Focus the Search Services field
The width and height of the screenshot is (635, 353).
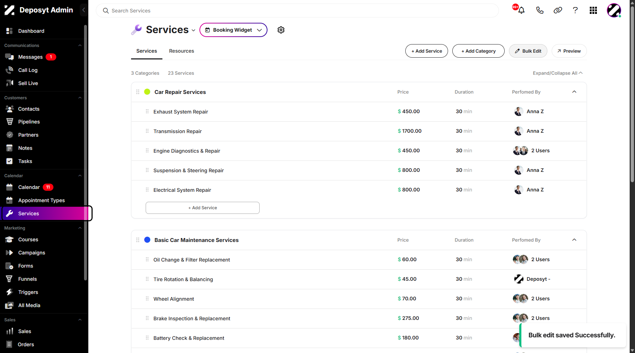(297, 11)
